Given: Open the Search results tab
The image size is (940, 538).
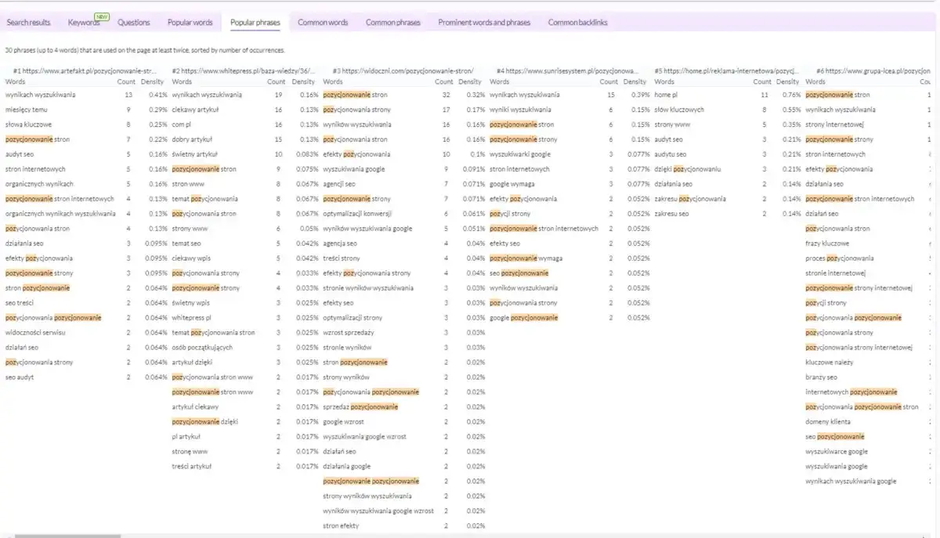Looking at the screenshot, I should pyautogui.click(x=29, y=23).
